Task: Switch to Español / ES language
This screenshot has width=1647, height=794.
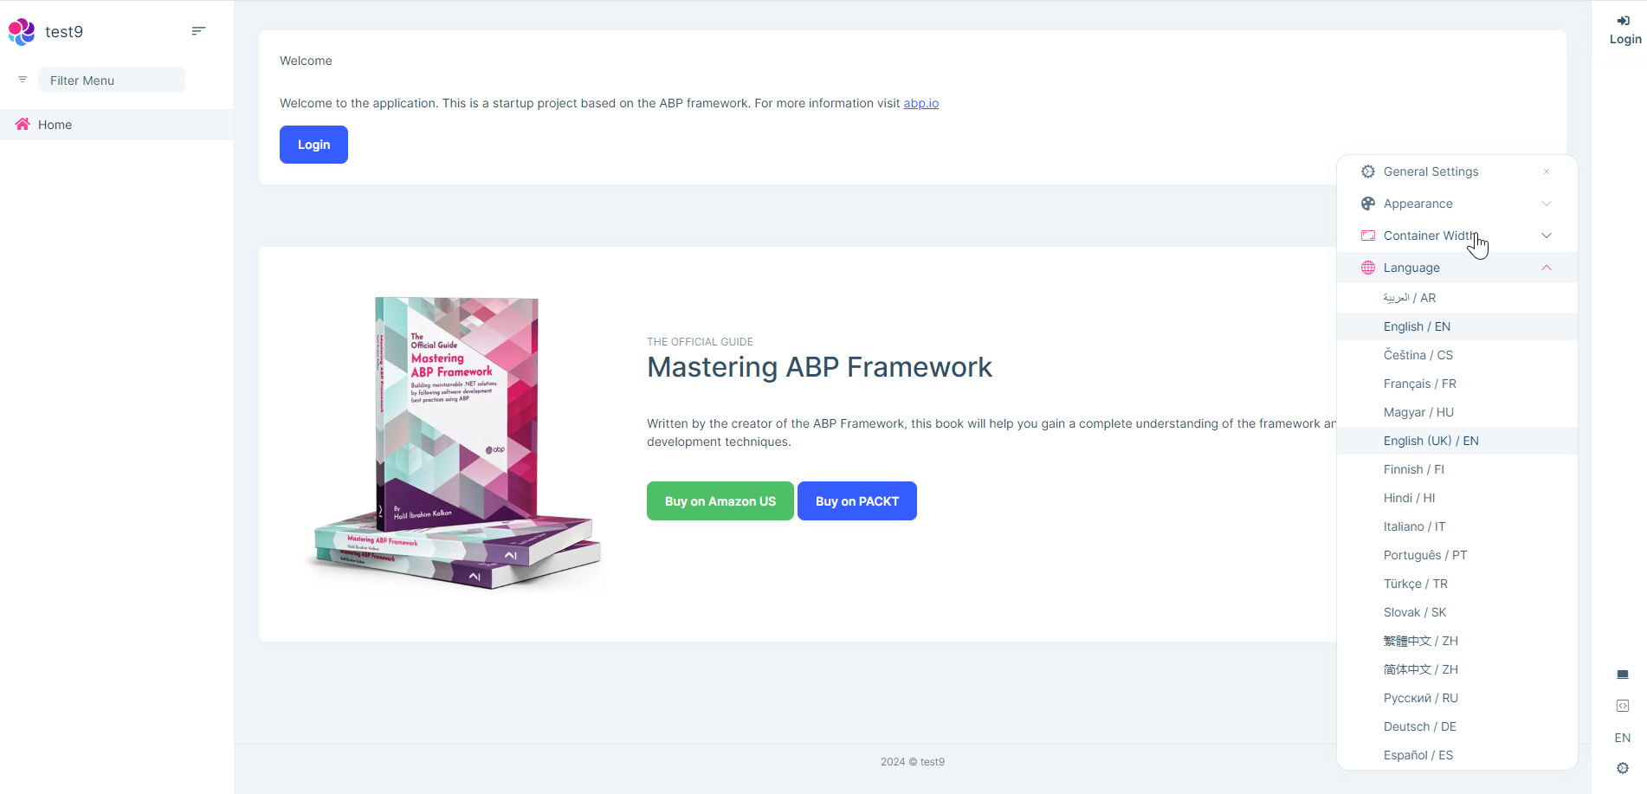Action: pyautogui.click(x=1456, y=755)
